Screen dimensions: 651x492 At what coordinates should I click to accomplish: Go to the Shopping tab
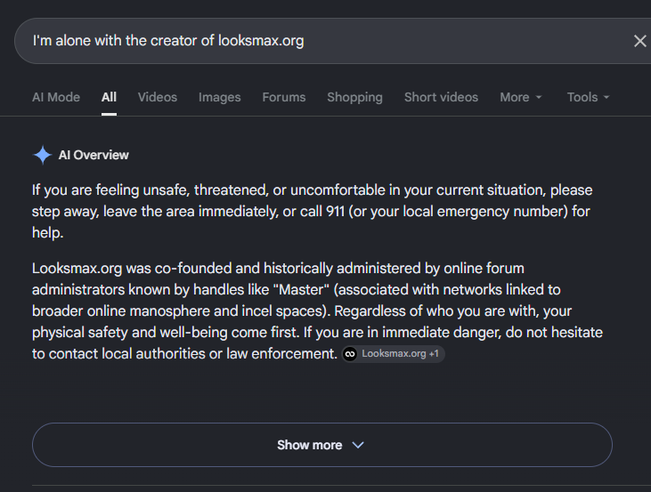[354, 97]
